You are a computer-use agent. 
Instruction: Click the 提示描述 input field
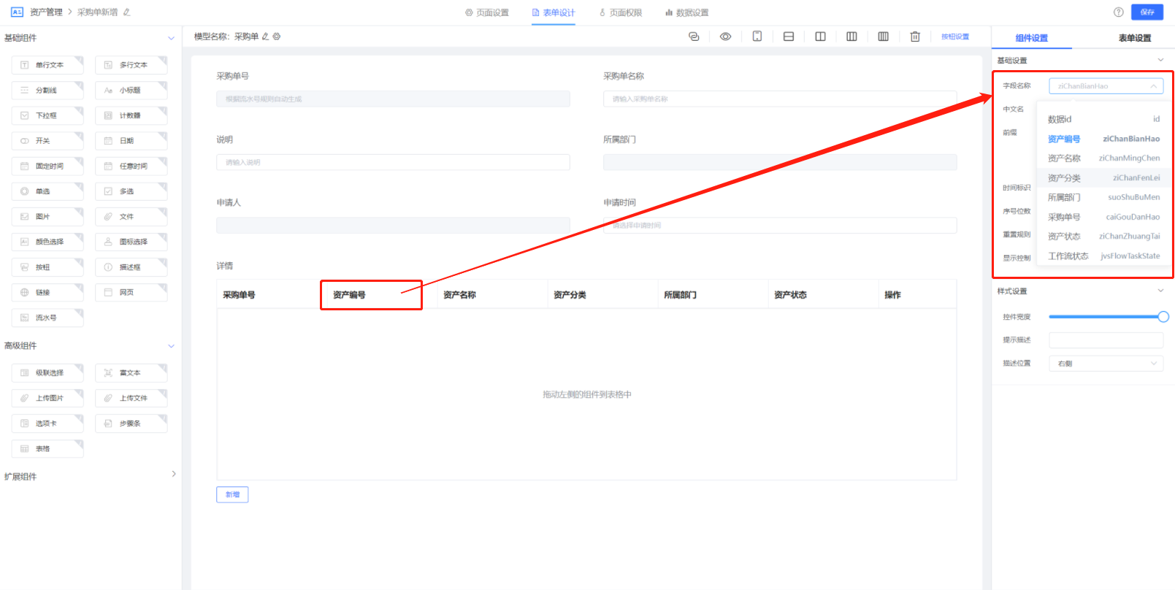coord(1106,340)
